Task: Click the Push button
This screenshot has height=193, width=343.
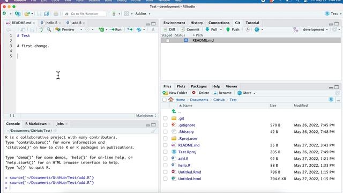Action: tap(233, 29)
